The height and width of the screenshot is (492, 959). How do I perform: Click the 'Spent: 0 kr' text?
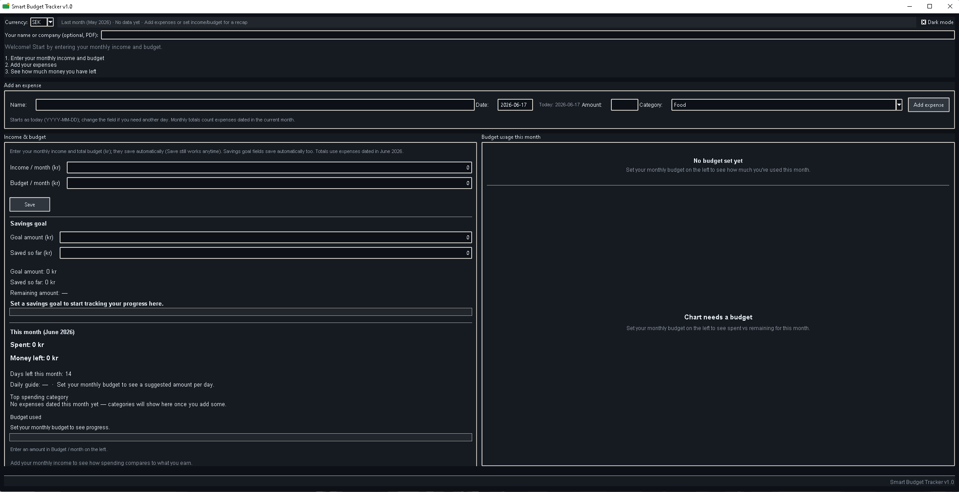coord(27,345)
